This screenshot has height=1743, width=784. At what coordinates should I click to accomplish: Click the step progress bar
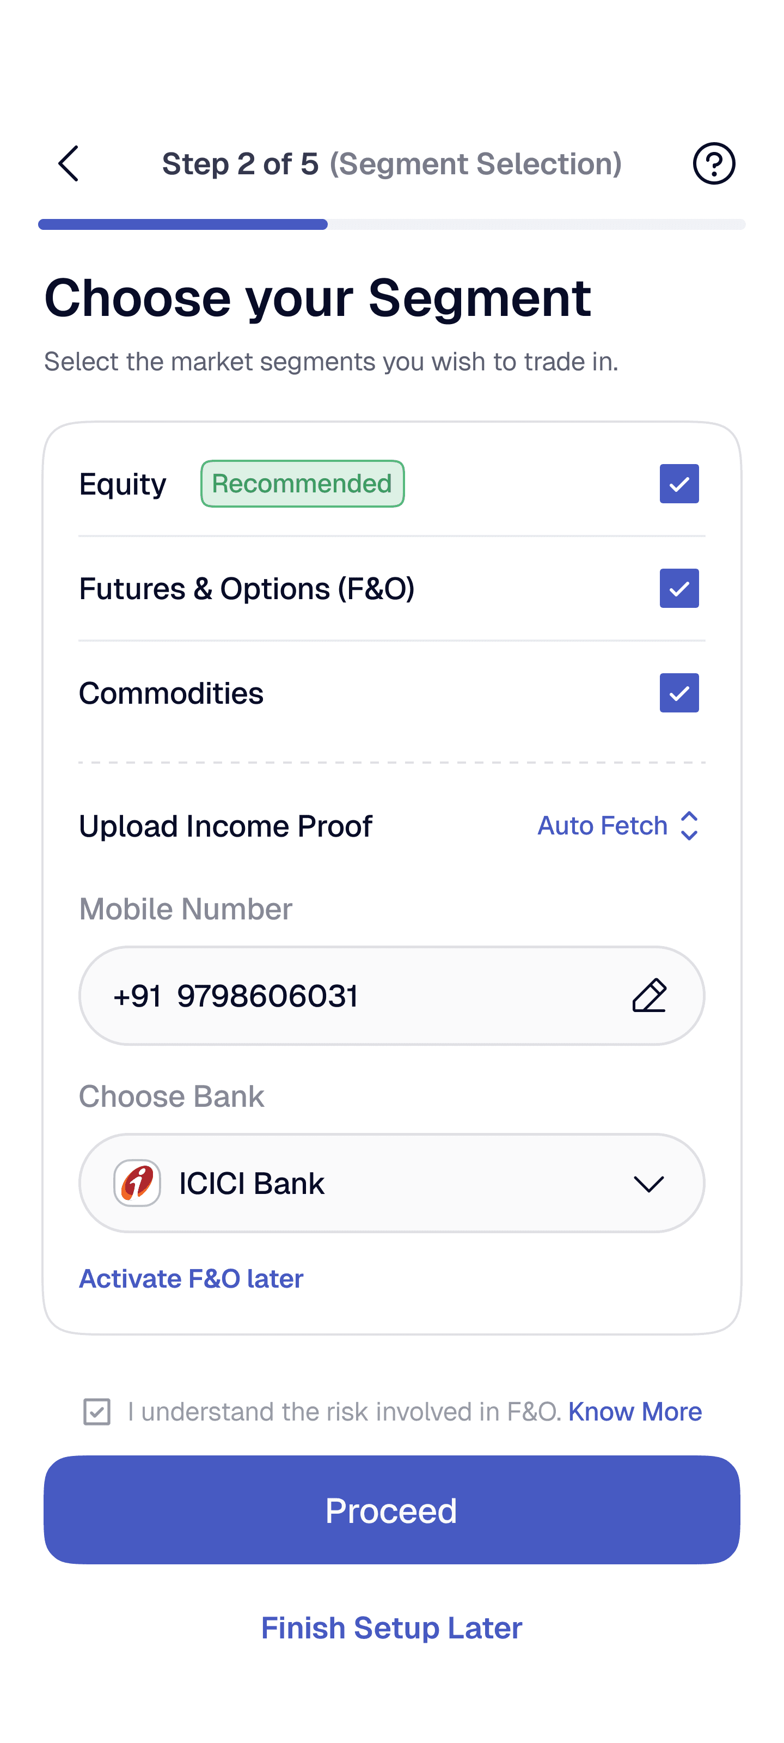pyautogui.click(x=391, y=224)
